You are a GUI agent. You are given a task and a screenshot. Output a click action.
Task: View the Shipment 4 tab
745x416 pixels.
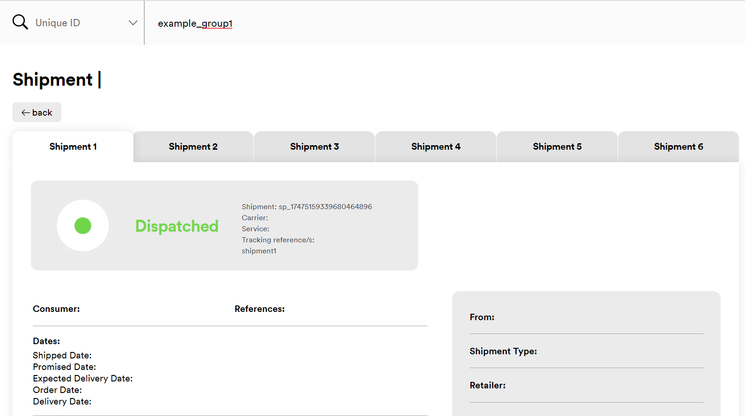tap(436, 146)
